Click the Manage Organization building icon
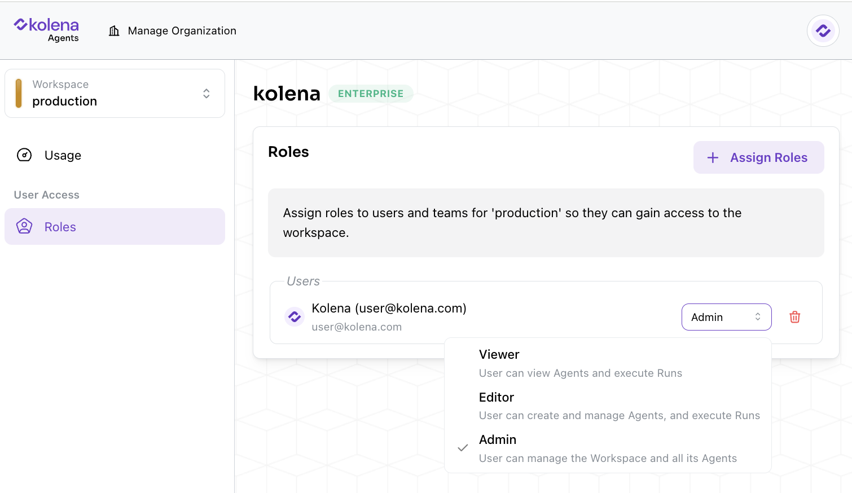Viewport: 852px width, 493px height. [x=114, y=30]
